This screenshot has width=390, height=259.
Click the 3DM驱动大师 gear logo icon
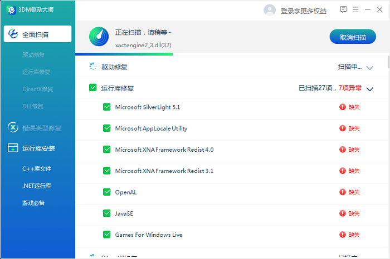point(11,10)
